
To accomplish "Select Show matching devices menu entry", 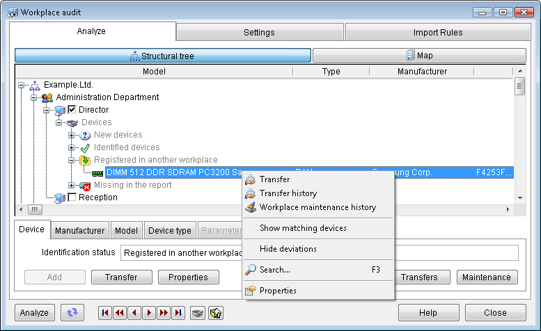I will pos(318,228).
